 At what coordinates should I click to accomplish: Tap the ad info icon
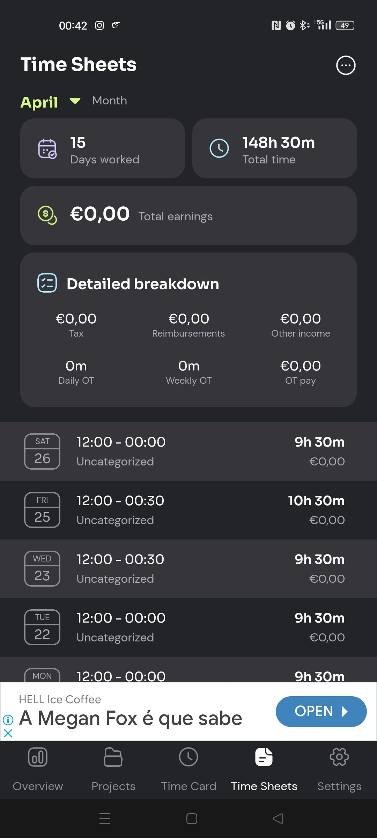pos(8,720)
